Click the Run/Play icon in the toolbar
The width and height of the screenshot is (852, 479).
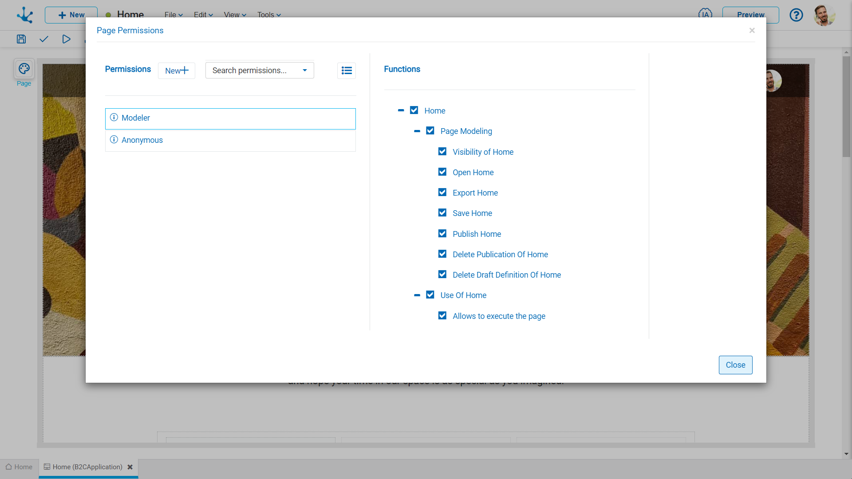[x=66, y=39]
